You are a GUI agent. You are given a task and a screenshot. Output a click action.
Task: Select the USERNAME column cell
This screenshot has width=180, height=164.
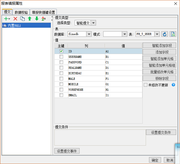[x=86, y=56]
